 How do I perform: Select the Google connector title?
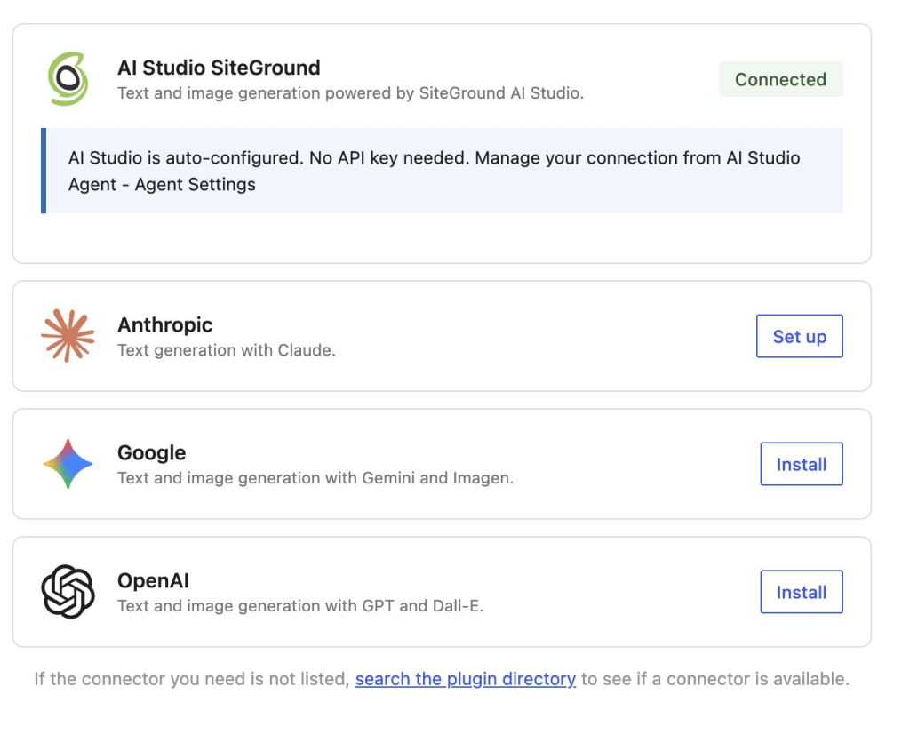point(151,452)
